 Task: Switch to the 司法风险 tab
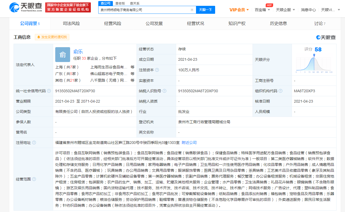pos(71,24)
